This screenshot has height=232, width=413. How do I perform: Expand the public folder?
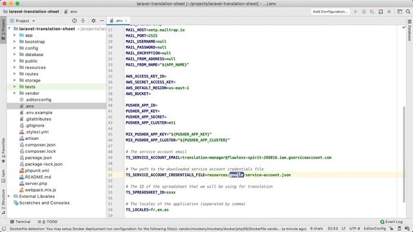(15, 61)
